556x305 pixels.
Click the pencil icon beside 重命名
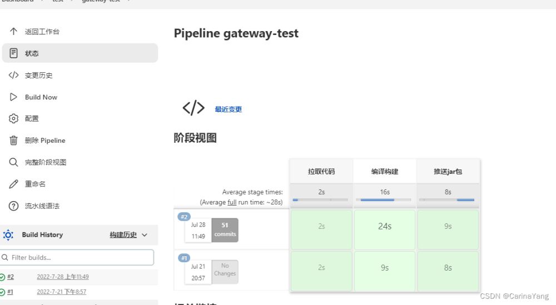(x=13, y=184)
